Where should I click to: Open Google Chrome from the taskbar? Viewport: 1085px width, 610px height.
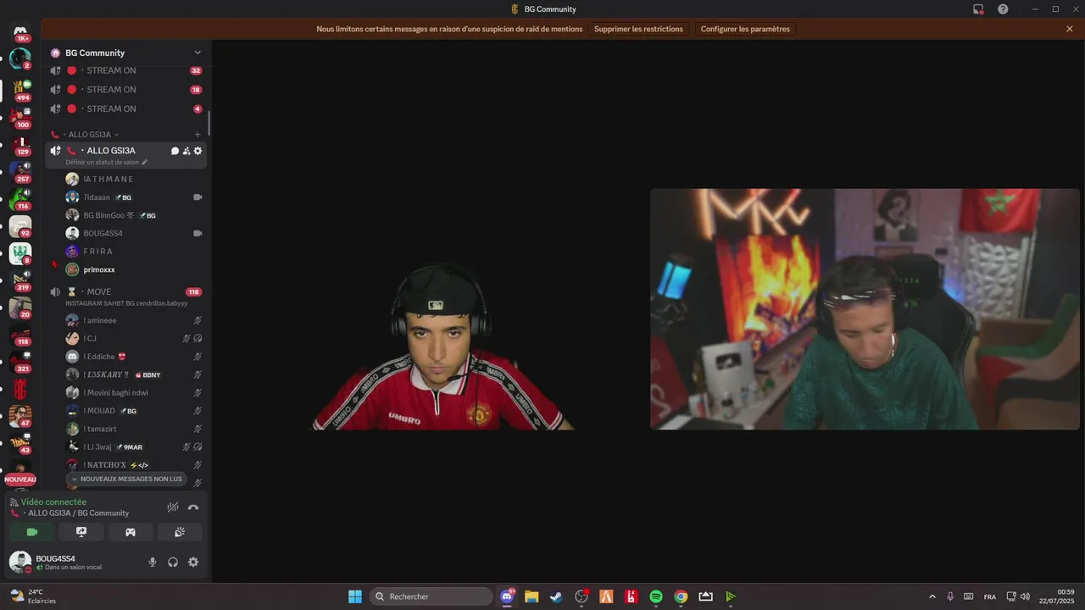[x=681, y=596]
